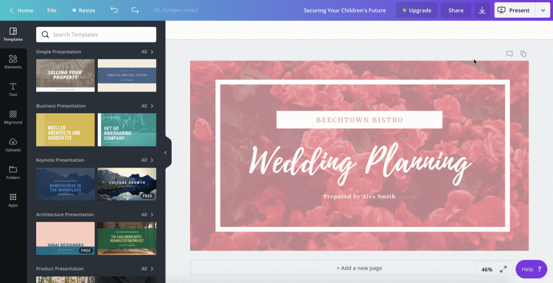Click Keynote Presentation category heading
This screenshot has width=553, height=283.
pyautogui.click(x=60, y=160)
